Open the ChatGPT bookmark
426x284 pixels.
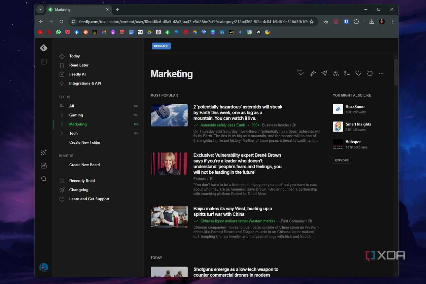tap(158, 32)
